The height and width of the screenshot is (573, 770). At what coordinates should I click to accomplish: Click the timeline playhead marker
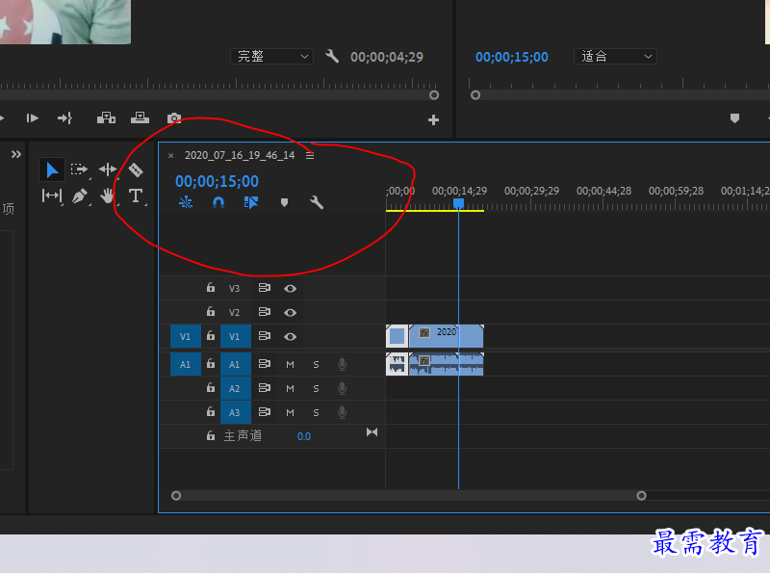[x=458, y=203]
